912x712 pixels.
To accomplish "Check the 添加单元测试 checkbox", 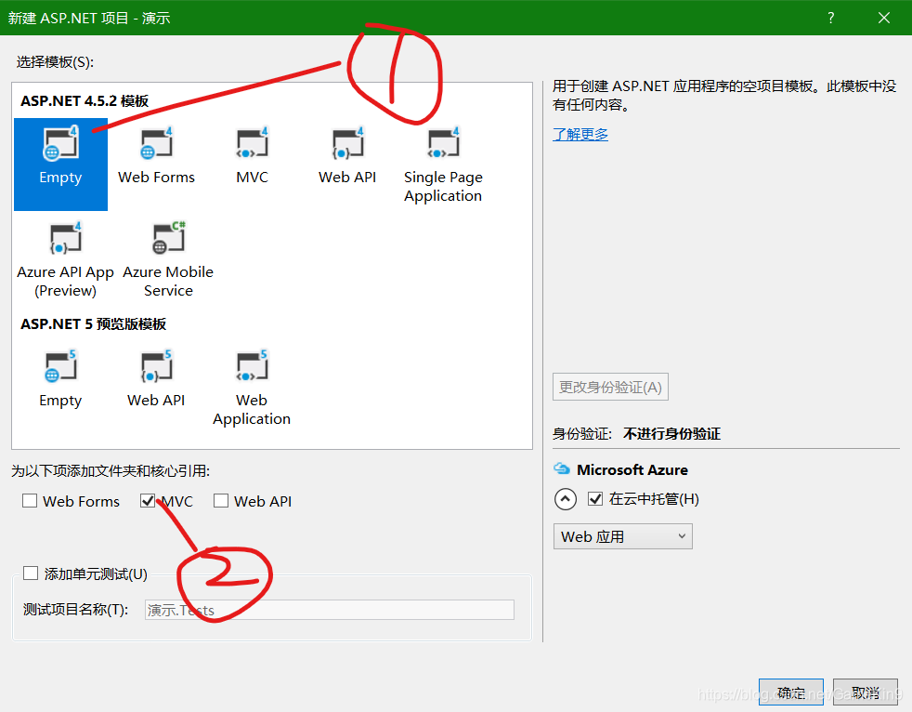I will tap(31, 574).
